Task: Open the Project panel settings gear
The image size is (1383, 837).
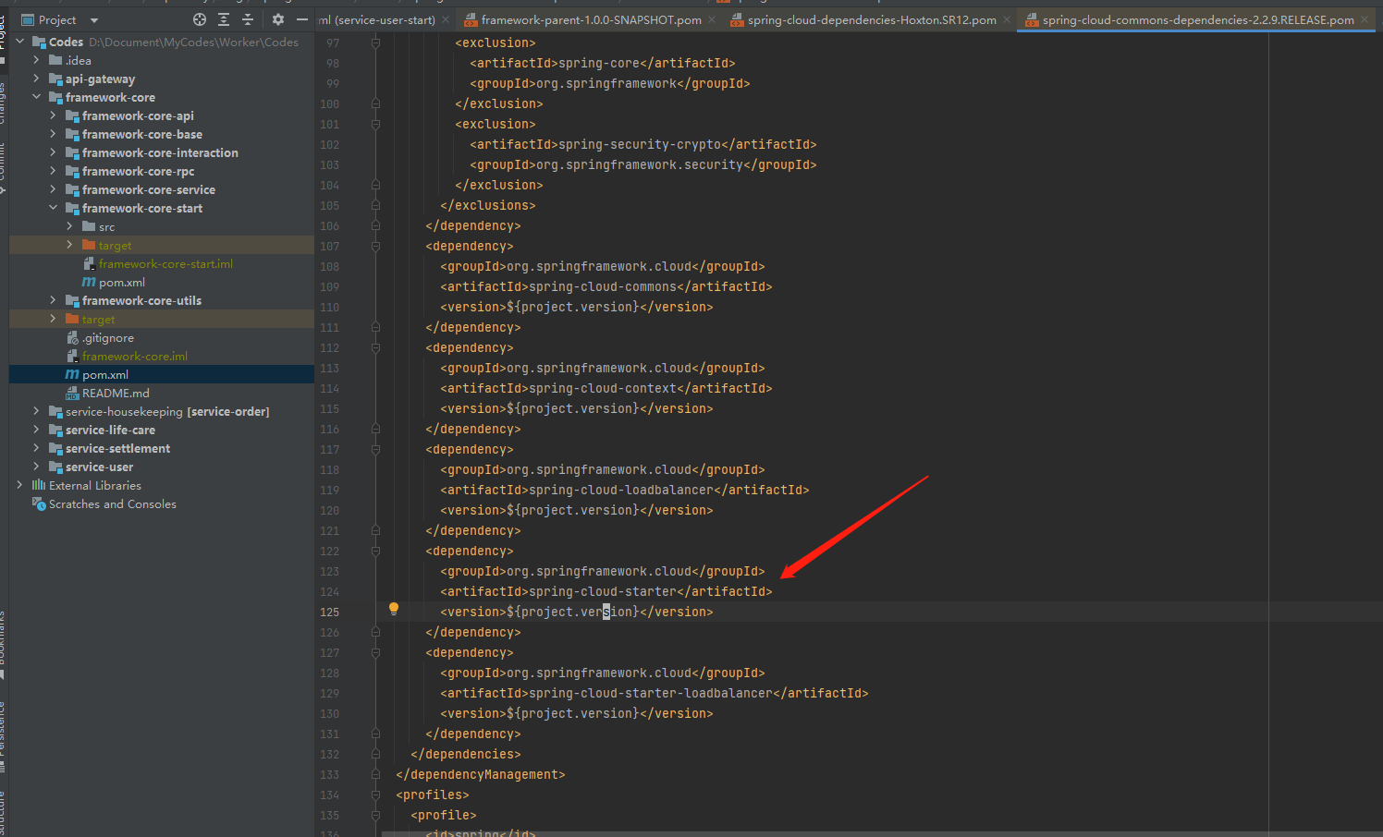Action: [x=278, y=19]
